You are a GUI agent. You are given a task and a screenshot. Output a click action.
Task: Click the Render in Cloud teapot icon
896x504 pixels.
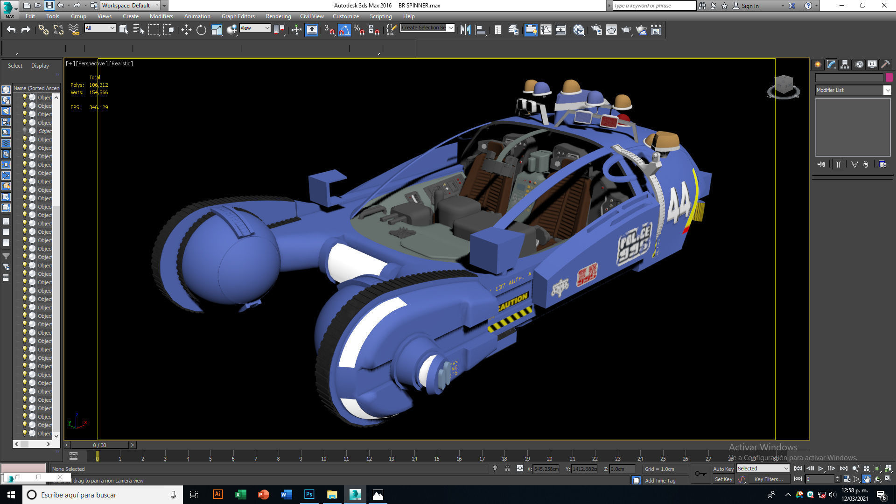tap(642, 30)
